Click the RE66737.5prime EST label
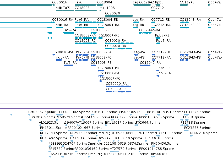 tap(124, 117)
